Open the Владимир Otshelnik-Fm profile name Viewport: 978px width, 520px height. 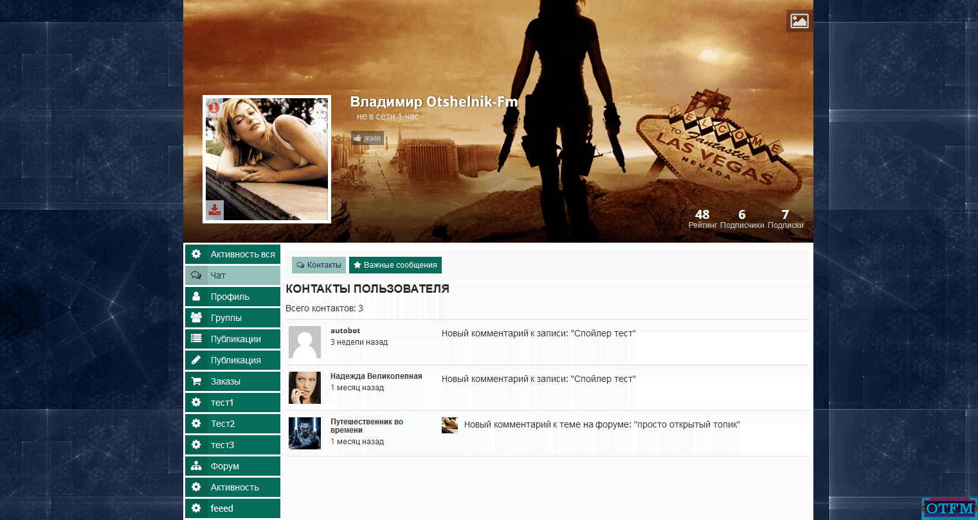[434, 101]
